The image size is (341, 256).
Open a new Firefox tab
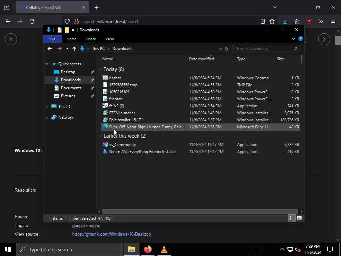96,7
